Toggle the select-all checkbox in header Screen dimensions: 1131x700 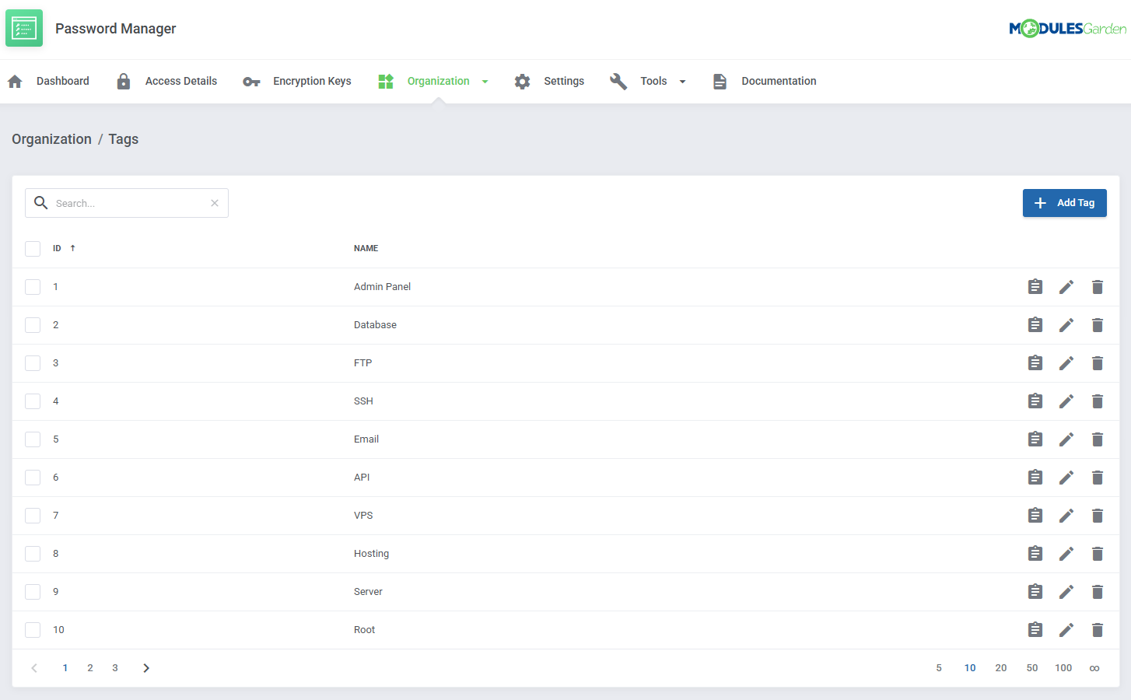(x=33, y=249)
